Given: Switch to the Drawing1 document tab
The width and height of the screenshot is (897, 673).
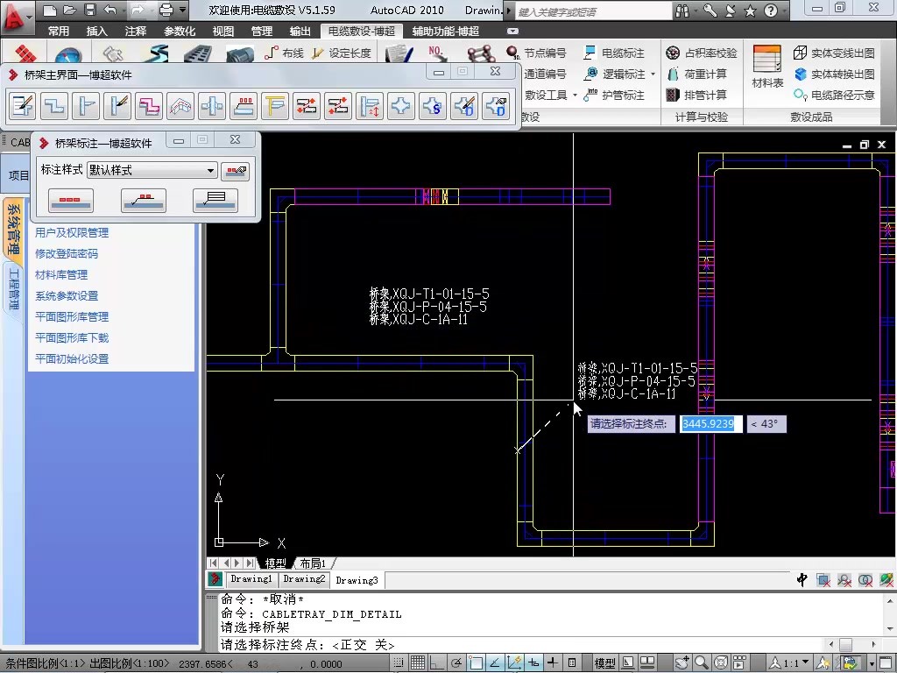Looking at the screenshot, I should pyautogui.click(x=251, y=579).
